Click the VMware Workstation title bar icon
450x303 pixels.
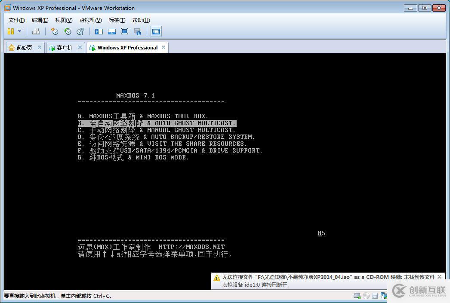(x=7, y=8)
